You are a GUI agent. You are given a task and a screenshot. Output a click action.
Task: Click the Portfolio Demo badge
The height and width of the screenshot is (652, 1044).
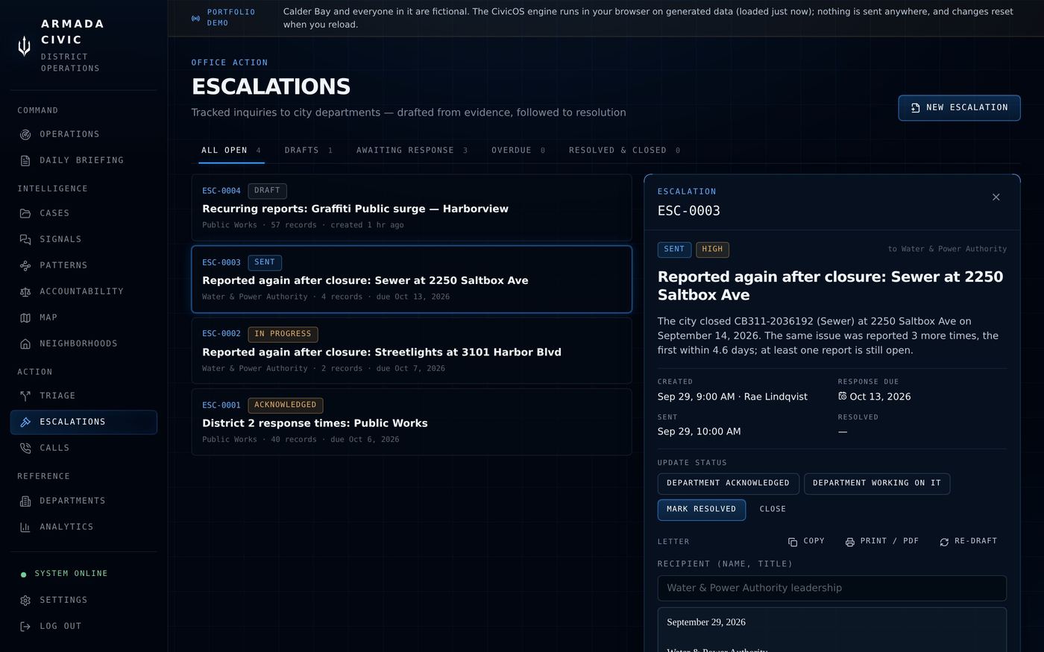pos(224,18)
